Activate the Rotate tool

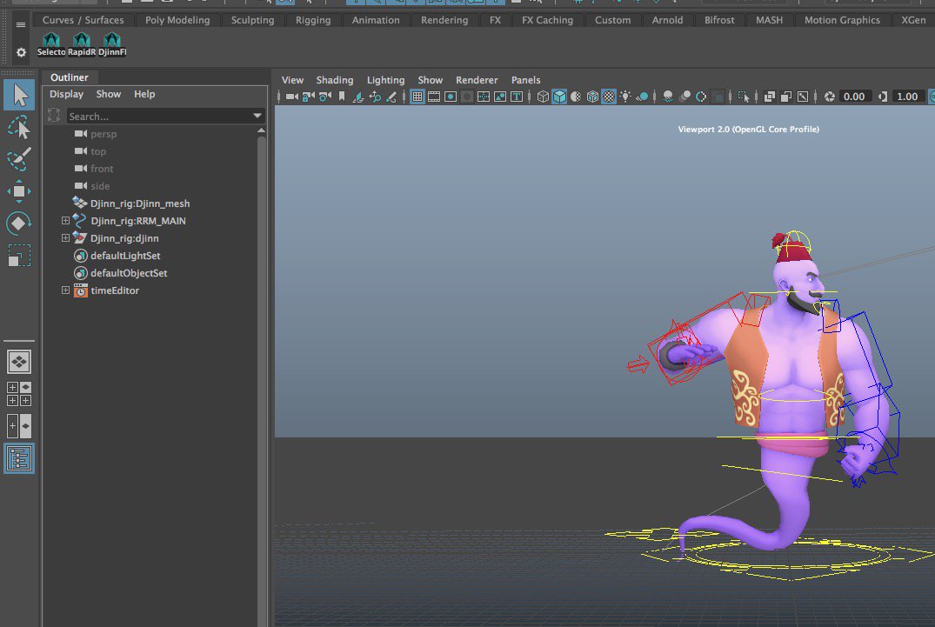(19, 223)
